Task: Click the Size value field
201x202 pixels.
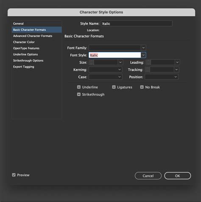Action: pyautogui.click(x=106, y=62)
